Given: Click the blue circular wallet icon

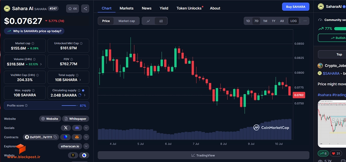Looking at the screenshot, I should tap(84, 155).
